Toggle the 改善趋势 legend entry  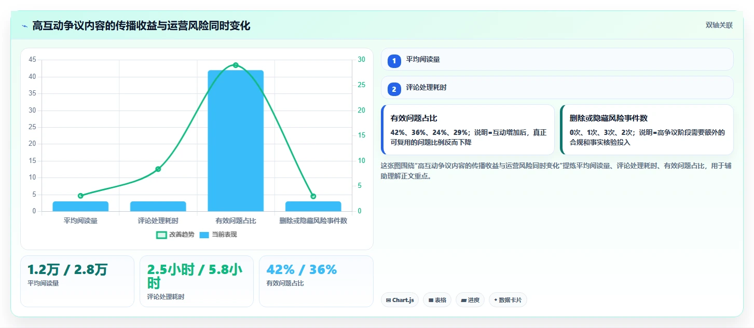coord(175,235)
